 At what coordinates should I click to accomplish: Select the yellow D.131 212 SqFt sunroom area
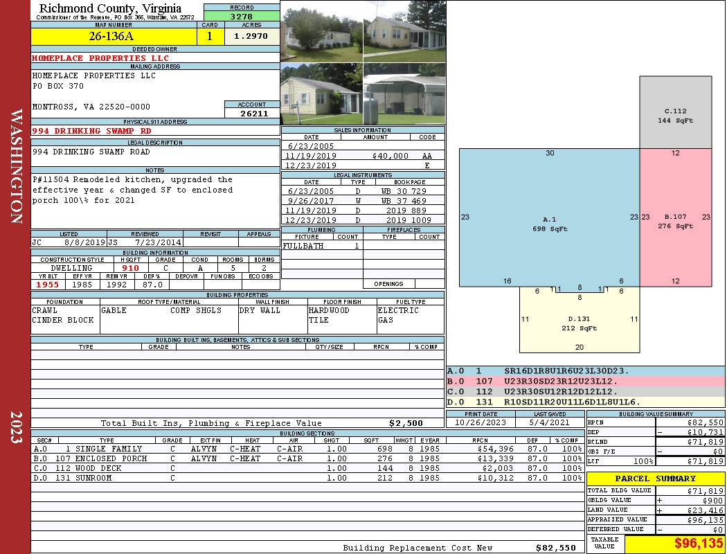(579, 323)
